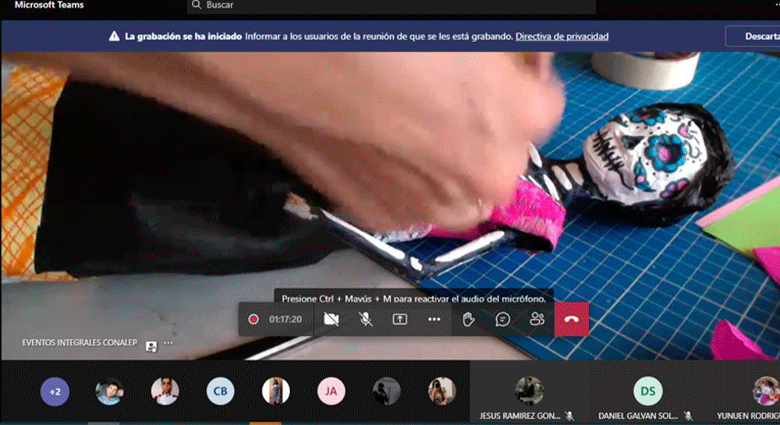Image resolution: width=780 pixels, height=425 pixels.
Task: Raise your hand in the meeting
Action: 469,319
